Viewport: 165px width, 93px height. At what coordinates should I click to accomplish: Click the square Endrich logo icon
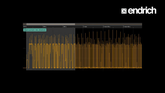click(x=124, y=11)
